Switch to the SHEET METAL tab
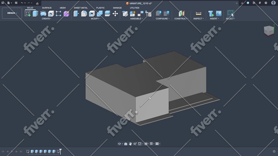The width and height of the screenshot is (278, 156). coord(81,8)
